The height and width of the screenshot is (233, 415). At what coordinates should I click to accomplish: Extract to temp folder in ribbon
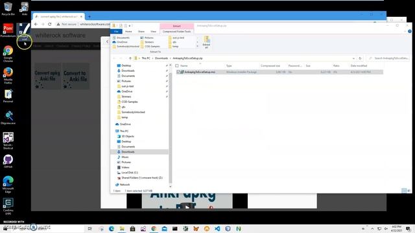pyautogui.click(x=174, y=46)
